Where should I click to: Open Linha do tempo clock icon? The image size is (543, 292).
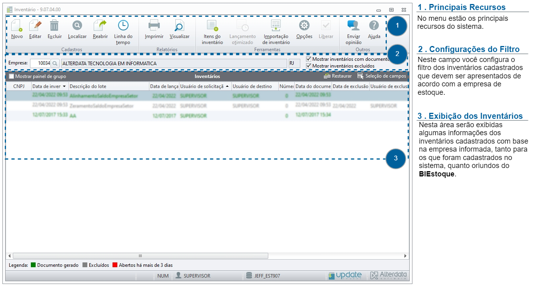click(x=123, y=26)
